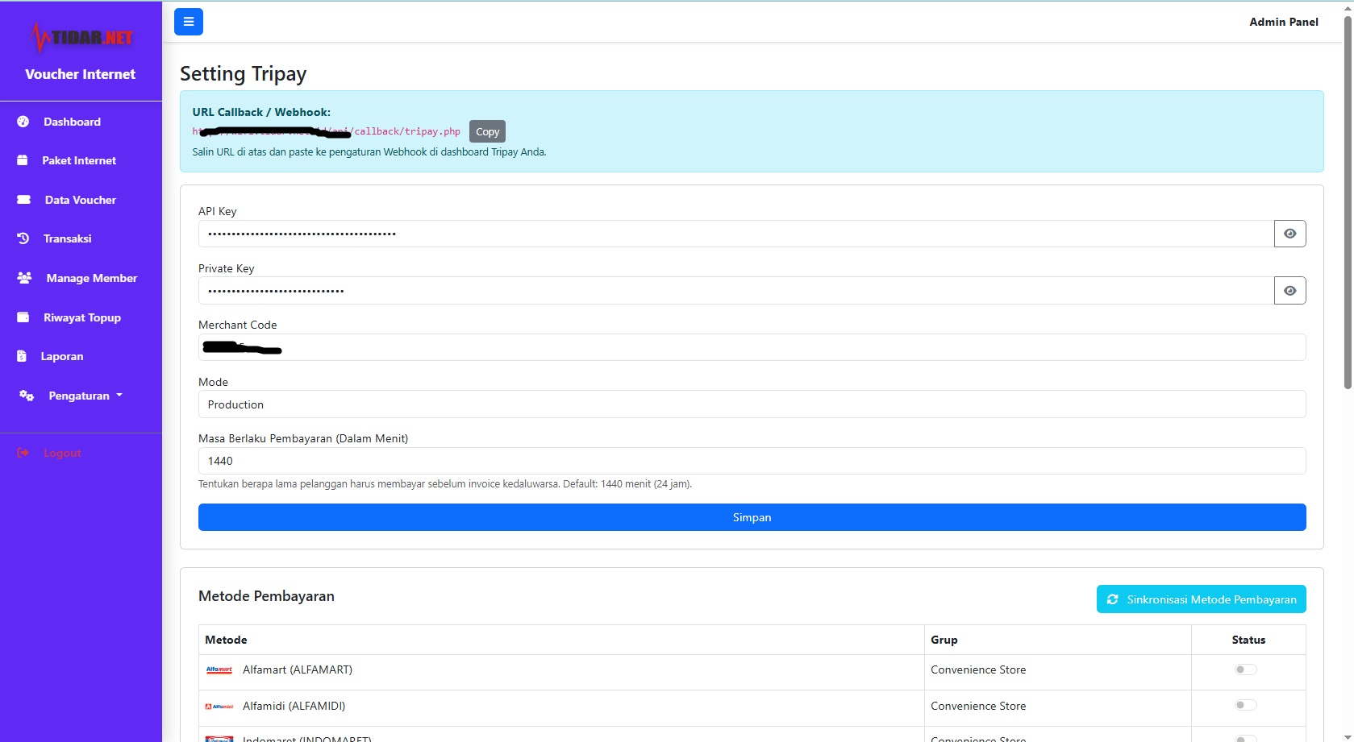Click into the API Key field
Screen dimensions: 1354x742
[735, 234]
